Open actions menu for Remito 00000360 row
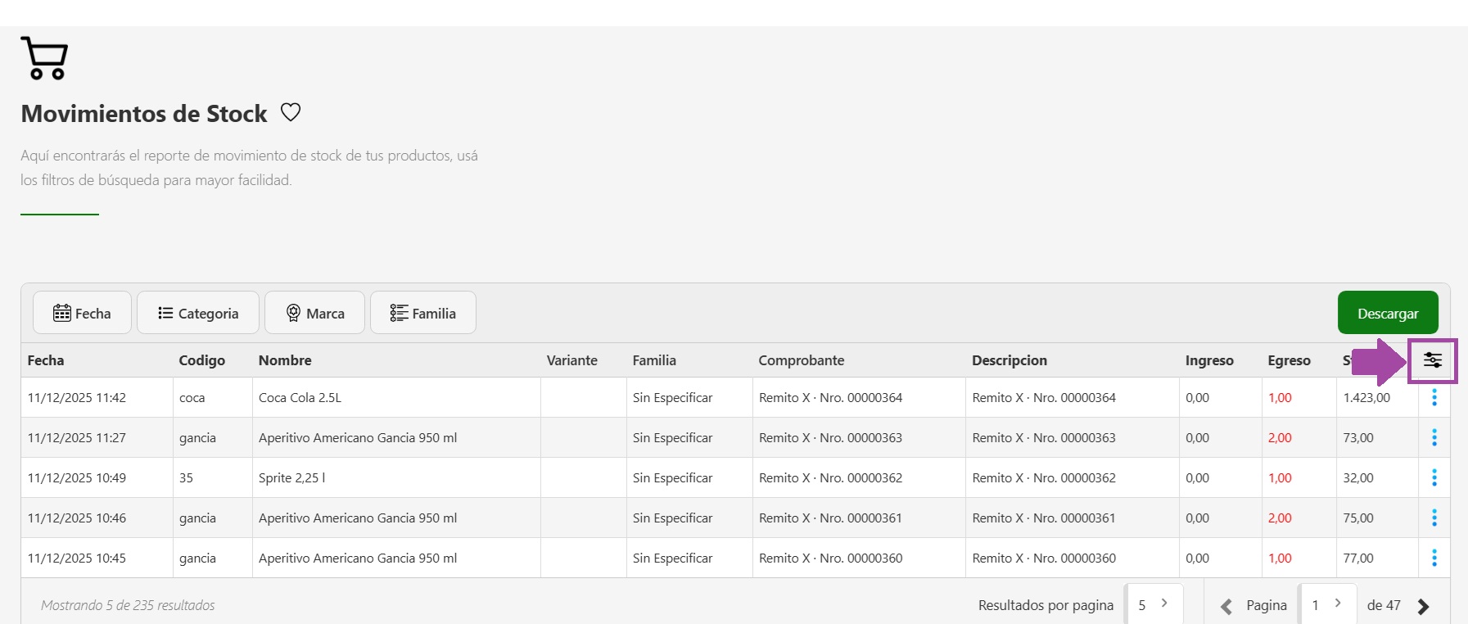The height and width of the screenshot is (624, 1468). pyautogui.click(x=1434, y=558)
